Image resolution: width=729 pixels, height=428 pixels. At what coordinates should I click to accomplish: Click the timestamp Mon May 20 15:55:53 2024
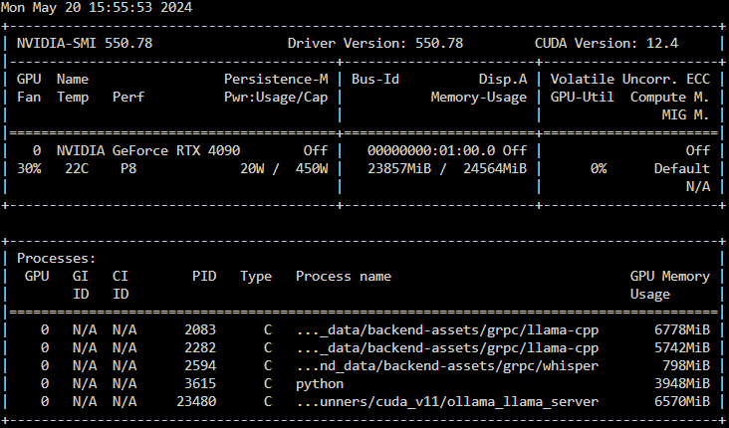pyautogui.click(x=97, y=7)
